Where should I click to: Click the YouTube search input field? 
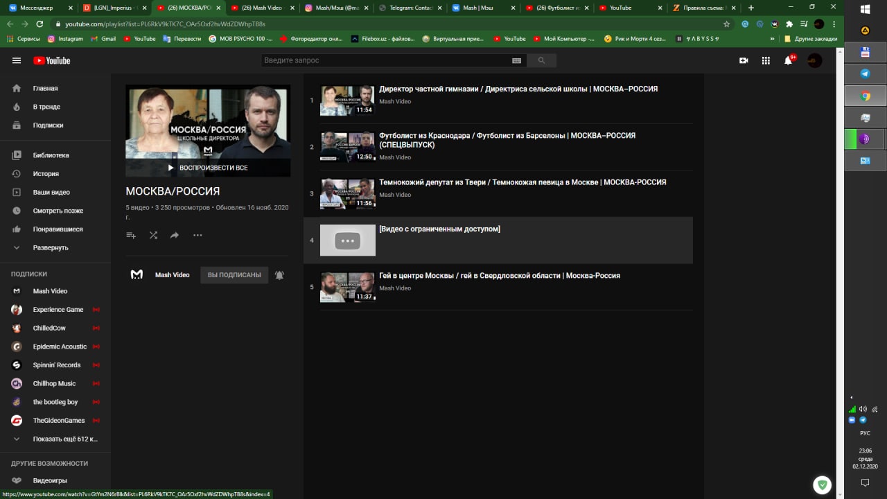pos(385,60)
